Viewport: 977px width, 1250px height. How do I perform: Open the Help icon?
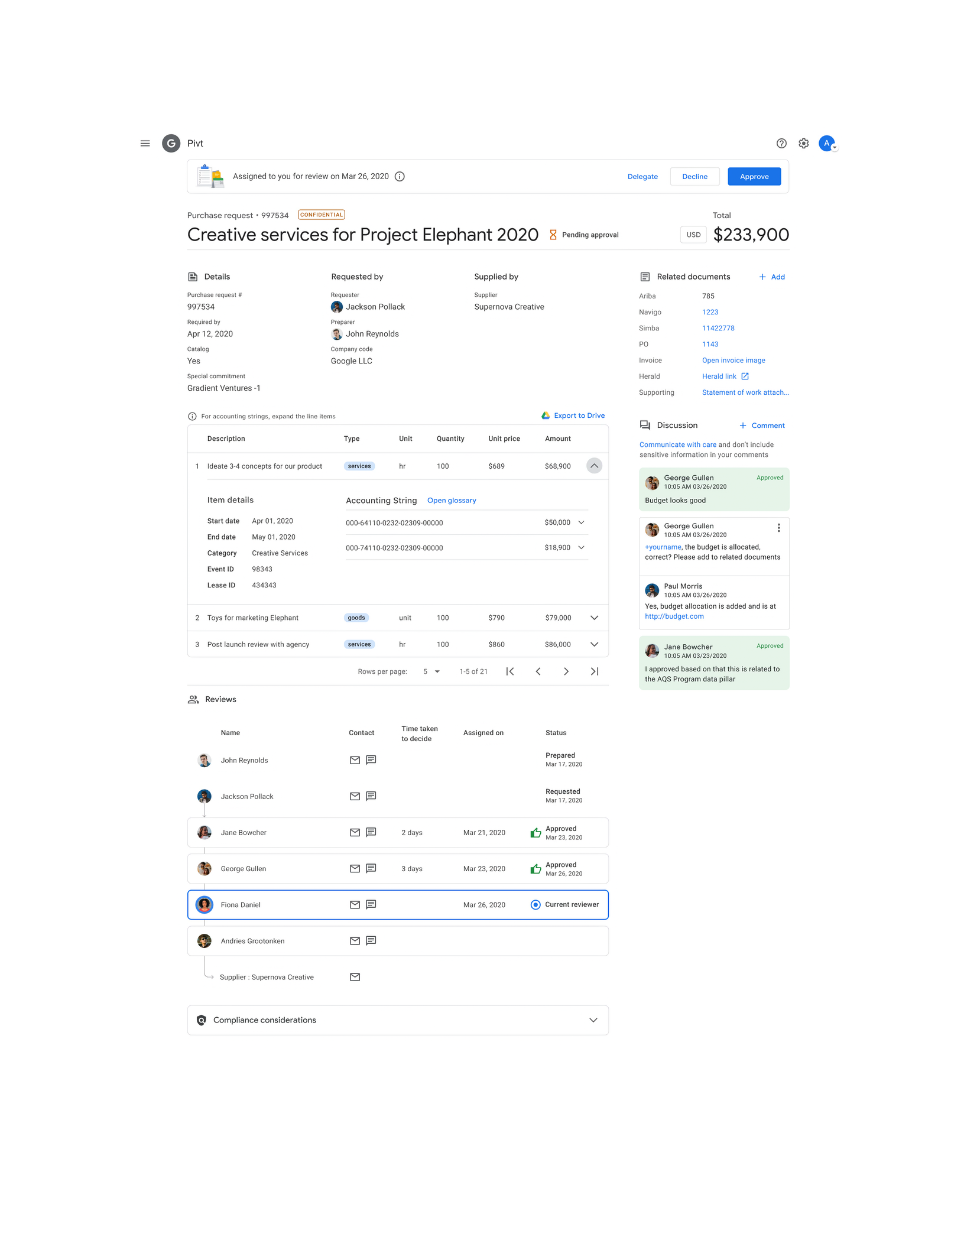781,143
